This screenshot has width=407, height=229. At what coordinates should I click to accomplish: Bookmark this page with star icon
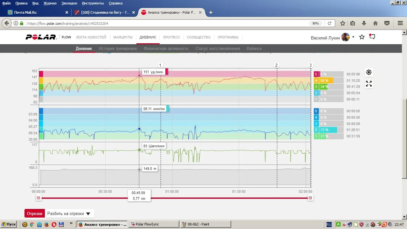point(343,23)
